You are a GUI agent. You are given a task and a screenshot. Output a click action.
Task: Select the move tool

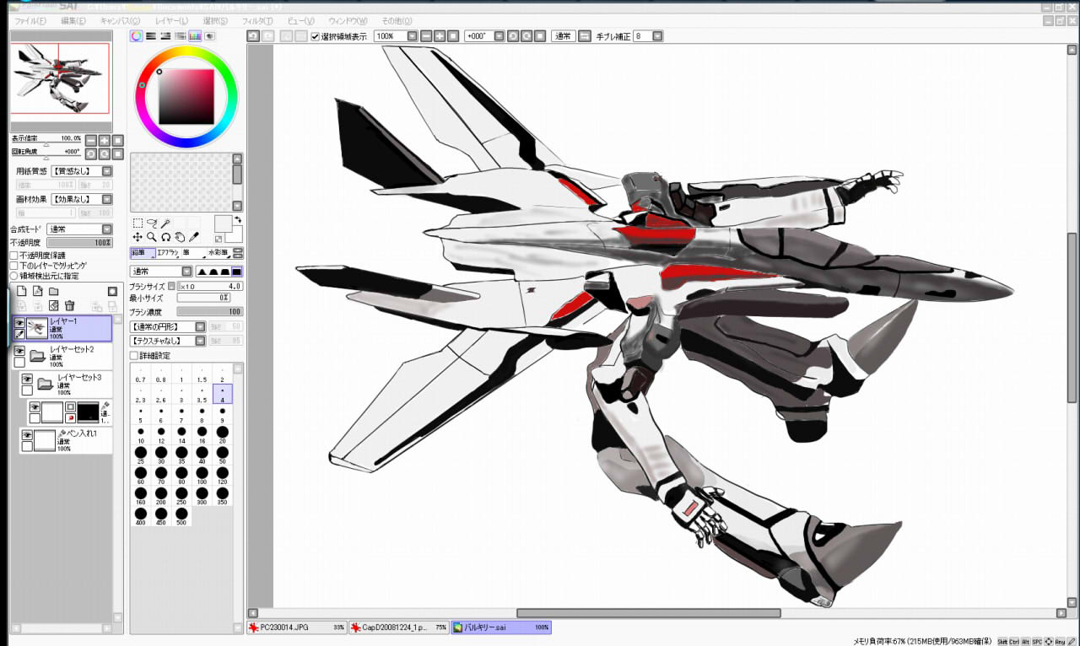click(x=138, y=238)
